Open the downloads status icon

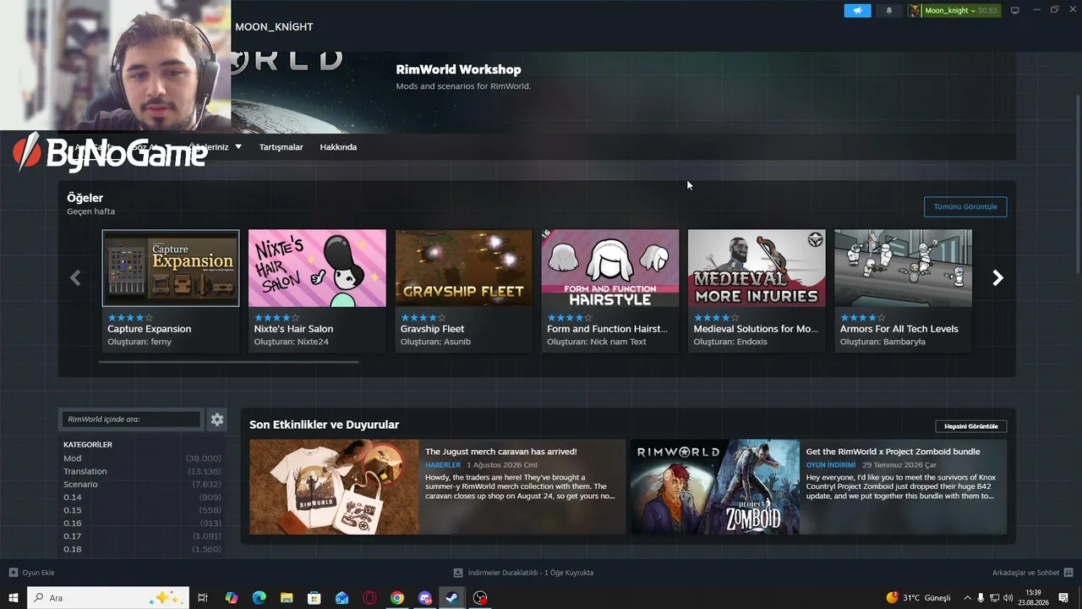(x=458, y=573)
